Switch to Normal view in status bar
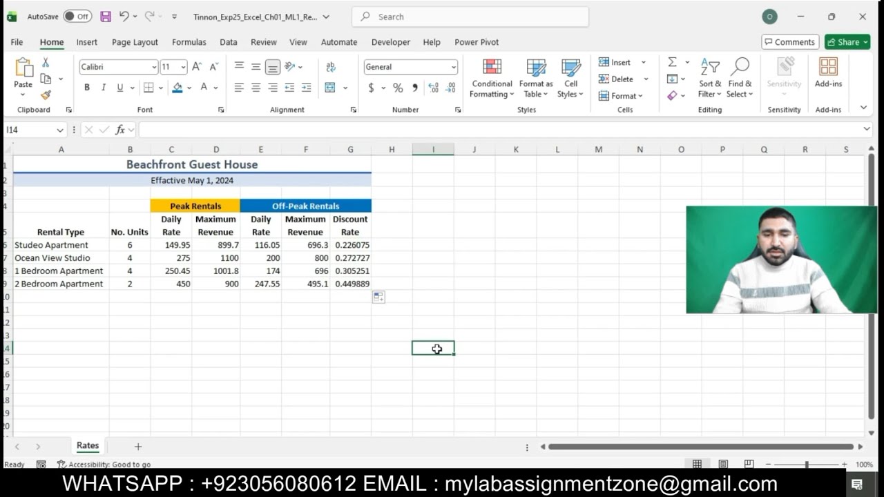Image resolution: width=884 pixels, height=497 pixels. [698, 465]
